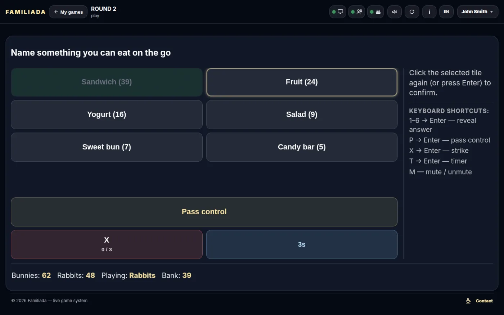Select the Sweet bun (7) tile
This screenshot has height=315, width=504.
[x=107, y=147]
